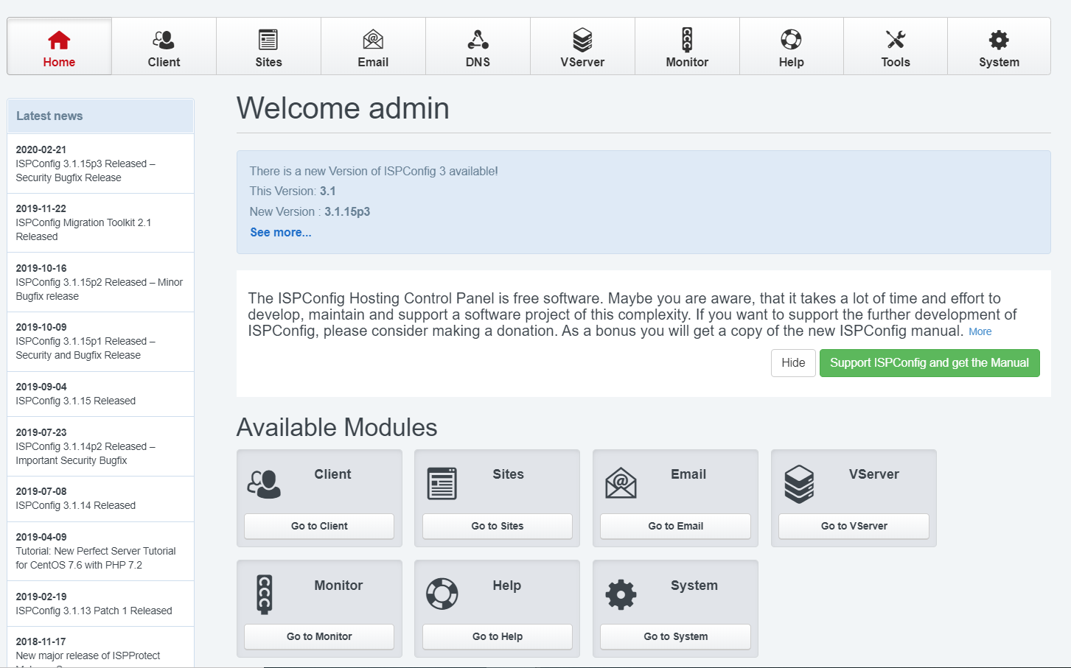Click the Go to Help button
The image size is (1071, 668).
(x=498, y=636)
